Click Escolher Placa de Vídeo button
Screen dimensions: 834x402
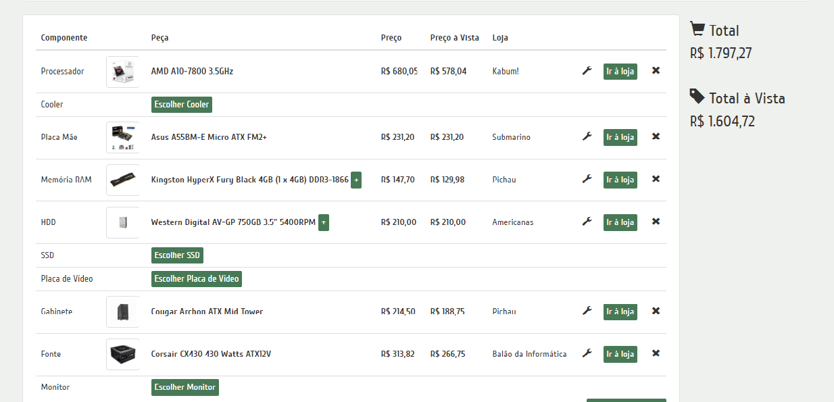[x=196, y=279]
